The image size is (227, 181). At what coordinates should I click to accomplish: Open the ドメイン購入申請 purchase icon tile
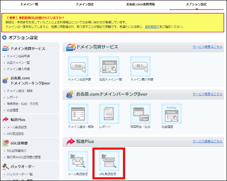coord(140,67)
